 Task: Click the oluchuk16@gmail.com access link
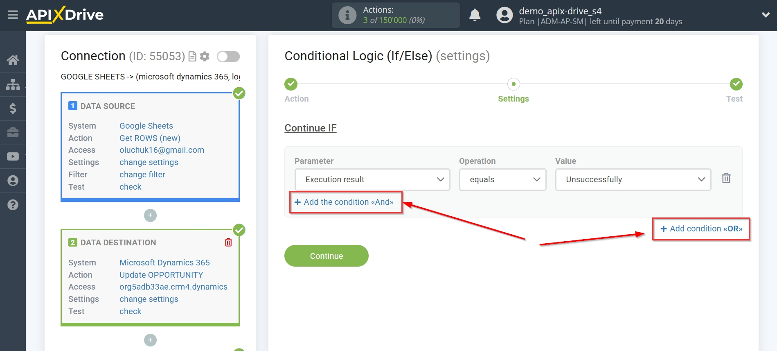pyautogui.click(x=162, y=150)
